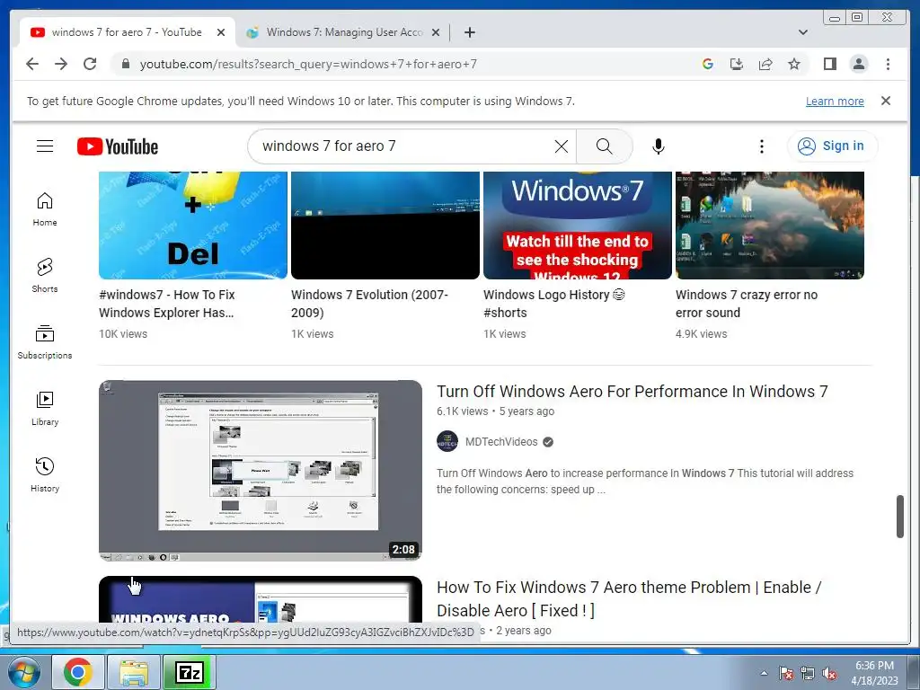This screenshot has width=920, height=690.
Task: Click 'Windows 7 Evolution (2007-2009)' title
Action: point(369,304)
